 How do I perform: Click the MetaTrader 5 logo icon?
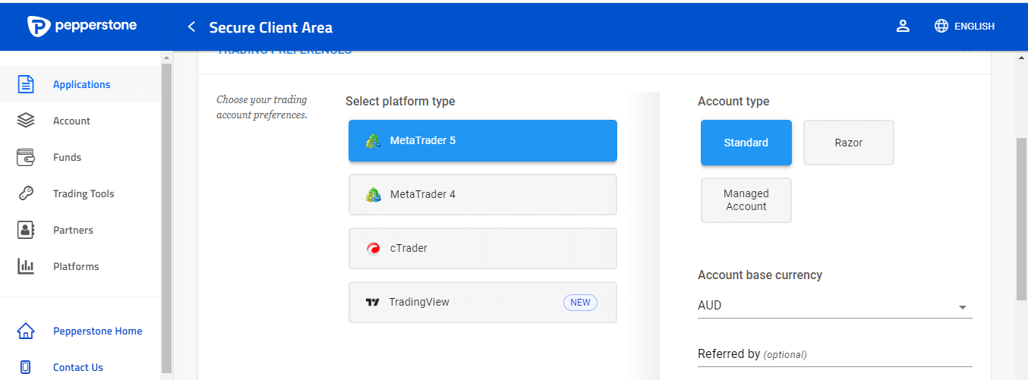coord(373,141)
